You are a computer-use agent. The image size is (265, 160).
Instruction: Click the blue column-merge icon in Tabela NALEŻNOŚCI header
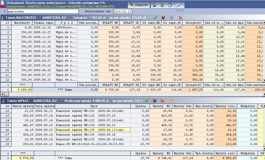point(172,17)
